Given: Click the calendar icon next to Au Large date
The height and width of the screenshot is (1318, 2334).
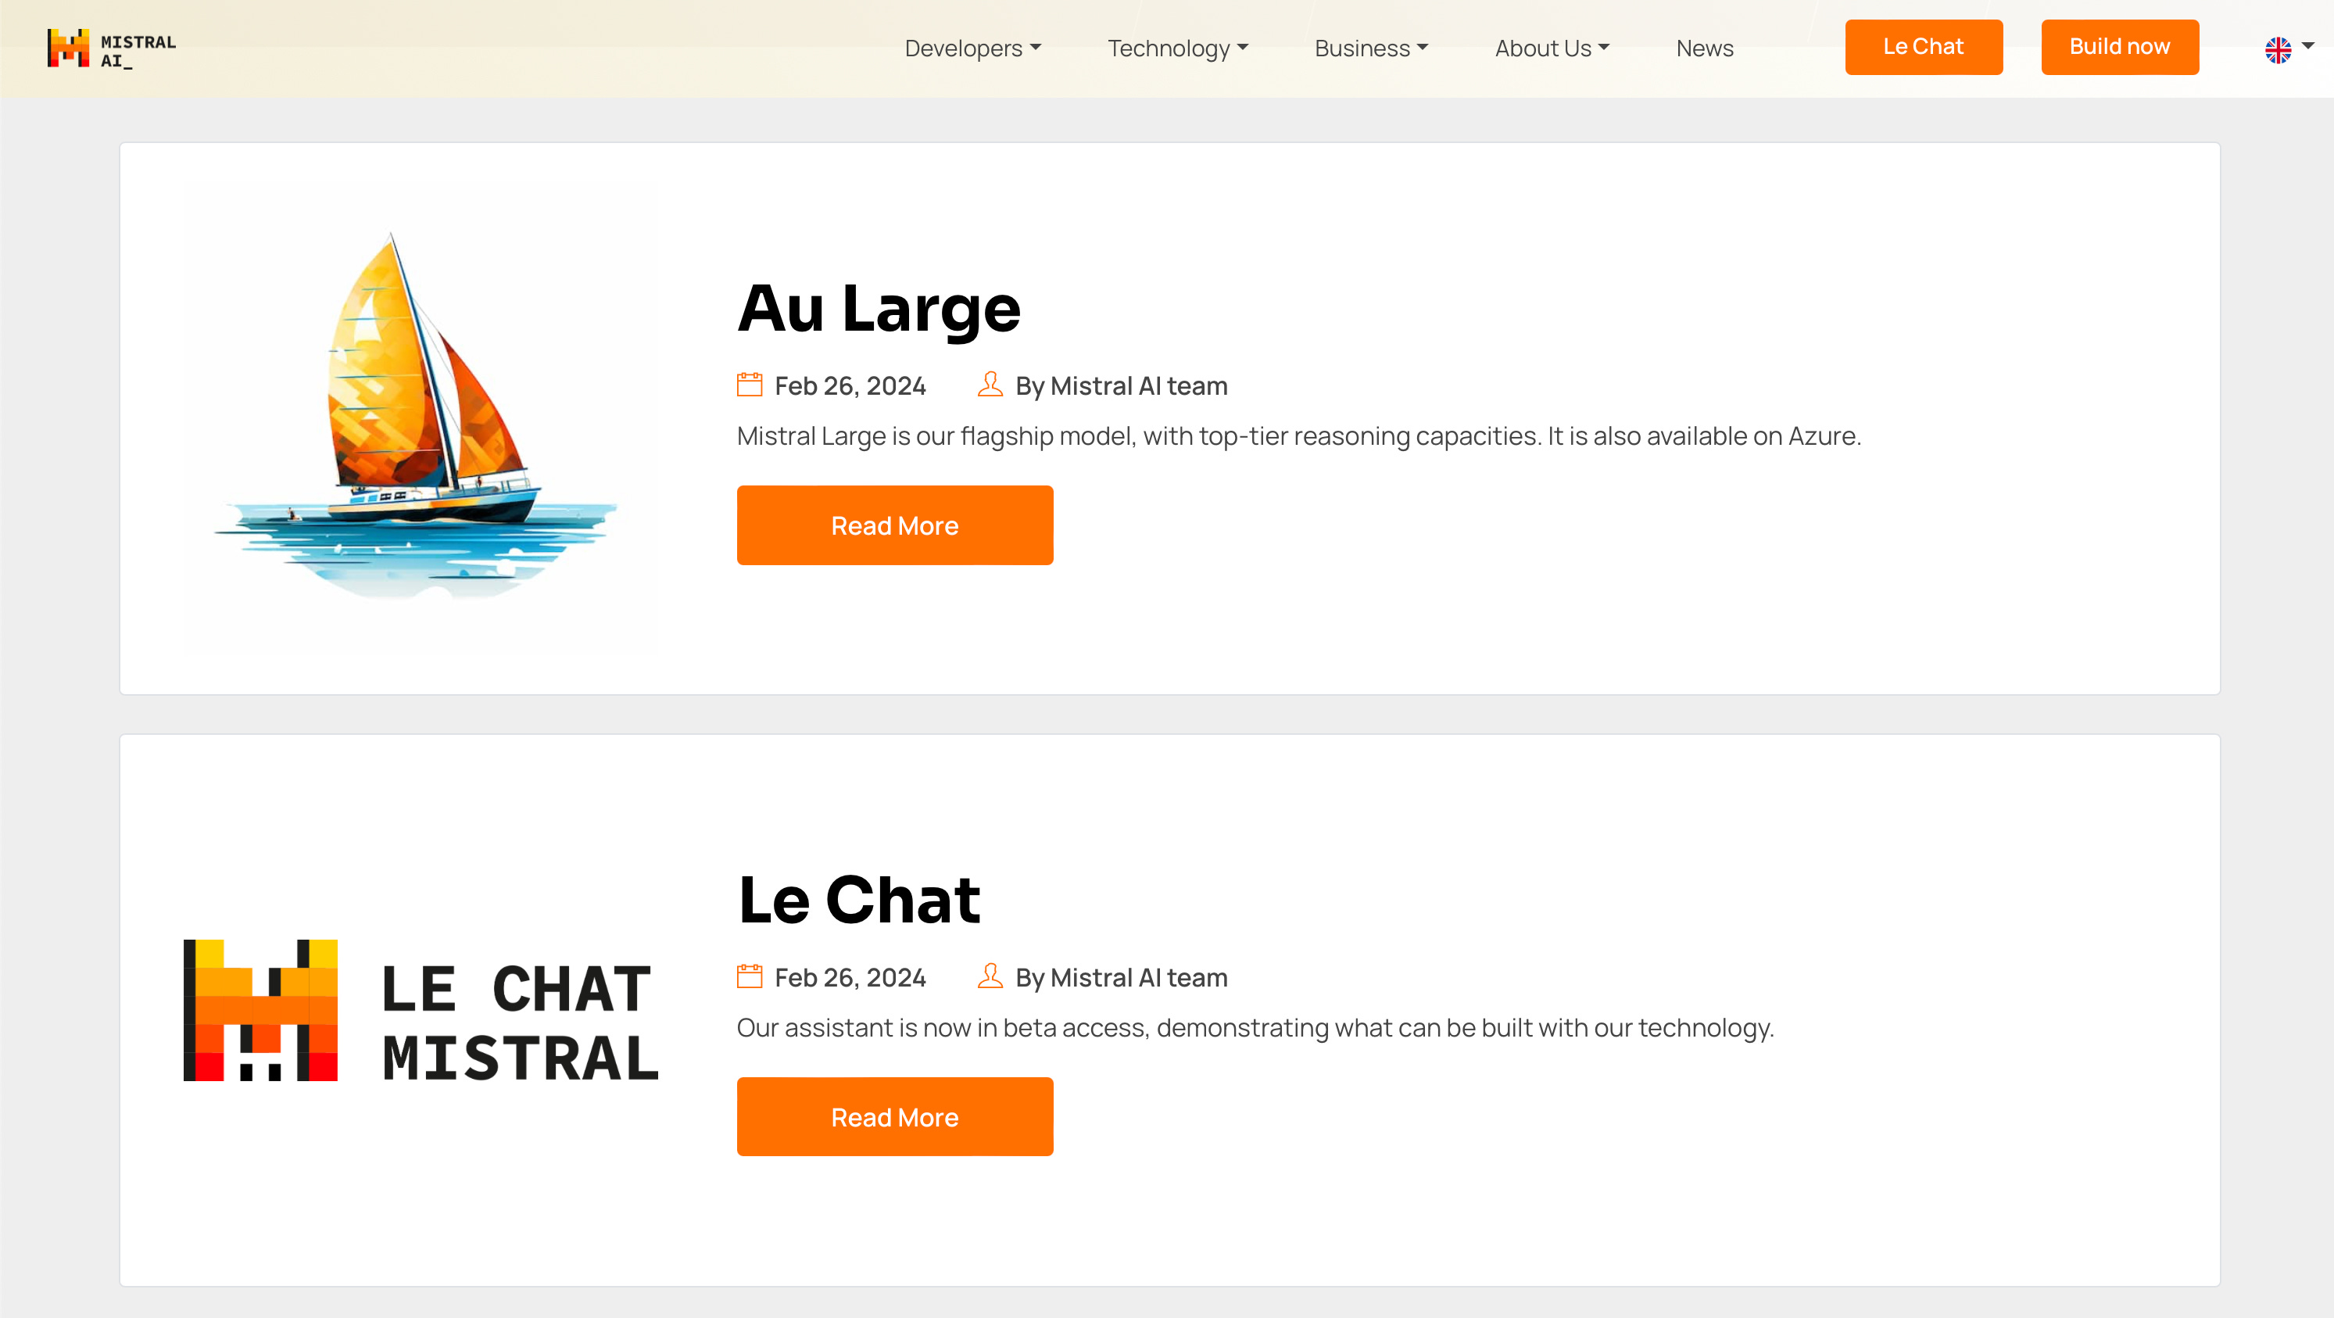Looking at the screenshot, I should (x=749, y=385).
